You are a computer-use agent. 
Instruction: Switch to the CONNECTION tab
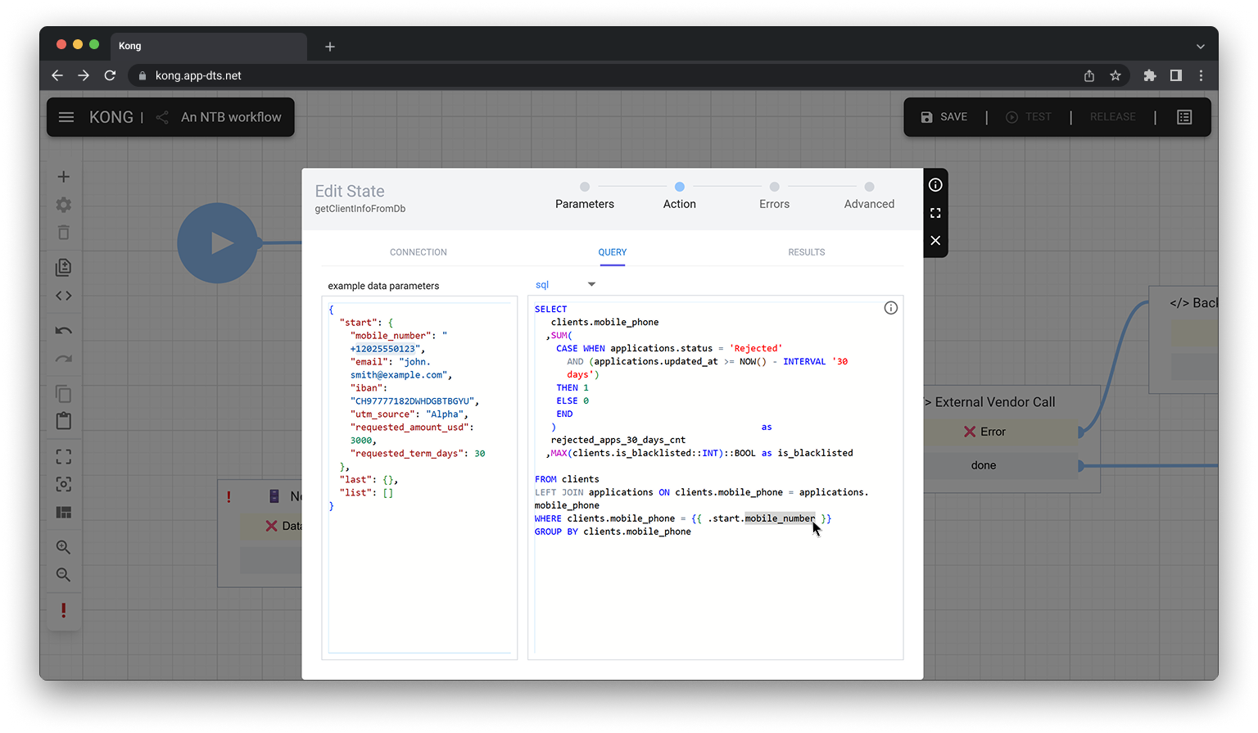click(419, 252)
